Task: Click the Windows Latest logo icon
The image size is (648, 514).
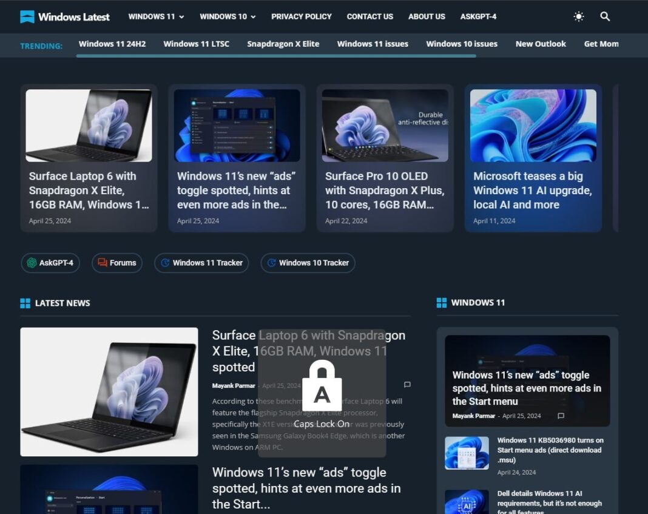Action: pos(27,17)
